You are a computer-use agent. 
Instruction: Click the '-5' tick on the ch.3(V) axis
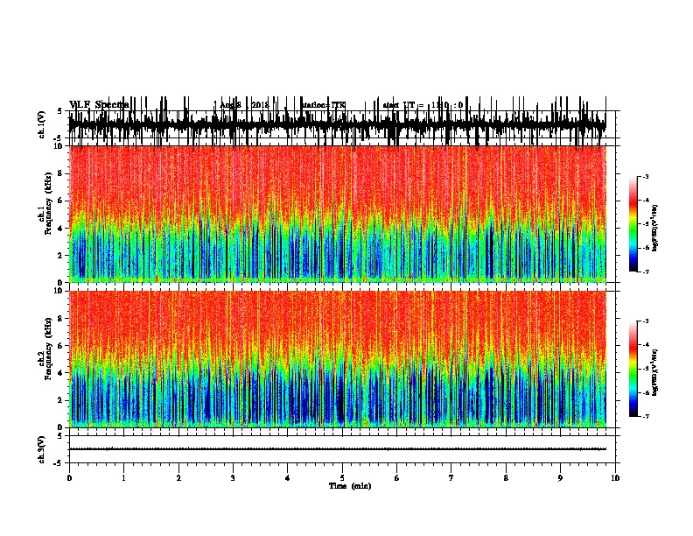pos(59,463)
